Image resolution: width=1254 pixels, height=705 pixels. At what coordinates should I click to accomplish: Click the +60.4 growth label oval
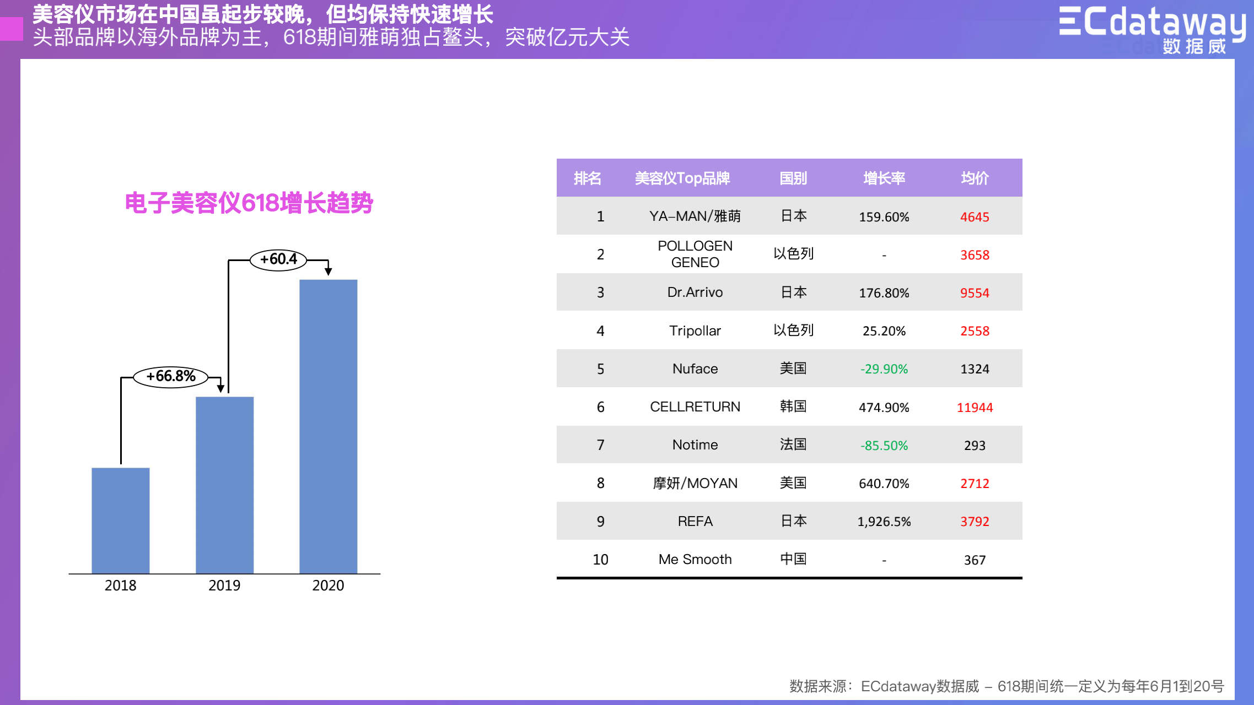(x=278, y=259)
